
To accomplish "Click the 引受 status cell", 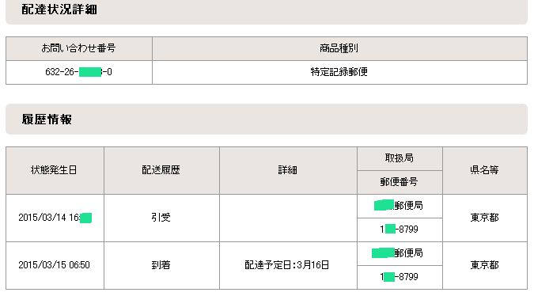I will click(161, 218).
